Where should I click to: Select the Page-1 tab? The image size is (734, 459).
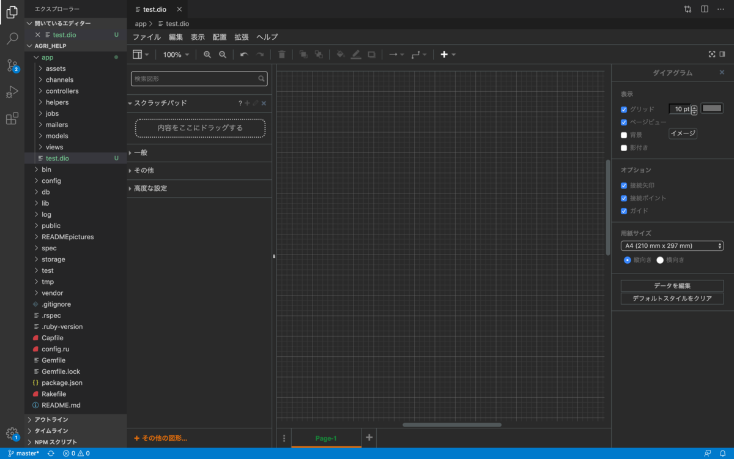pos(326,438)
